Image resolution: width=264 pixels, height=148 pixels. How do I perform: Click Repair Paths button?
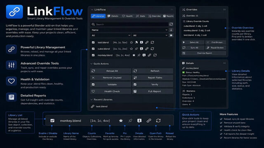pos(153,78)
